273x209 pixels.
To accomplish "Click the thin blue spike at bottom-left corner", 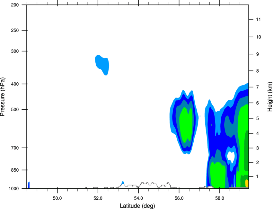I will (x=29, y=185).
